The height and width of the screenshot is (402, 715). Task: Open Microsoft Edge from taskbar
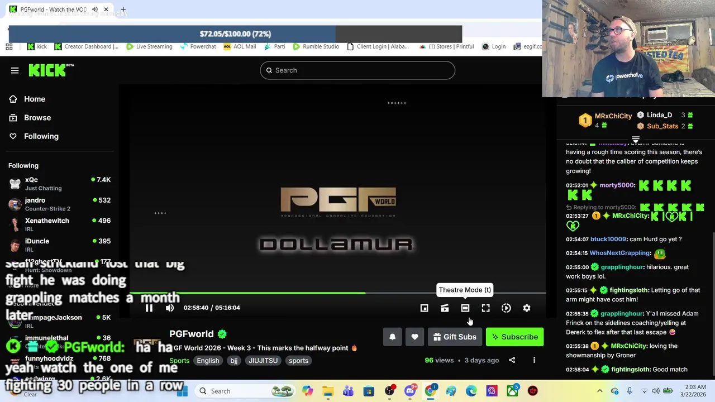coord(471,391)
